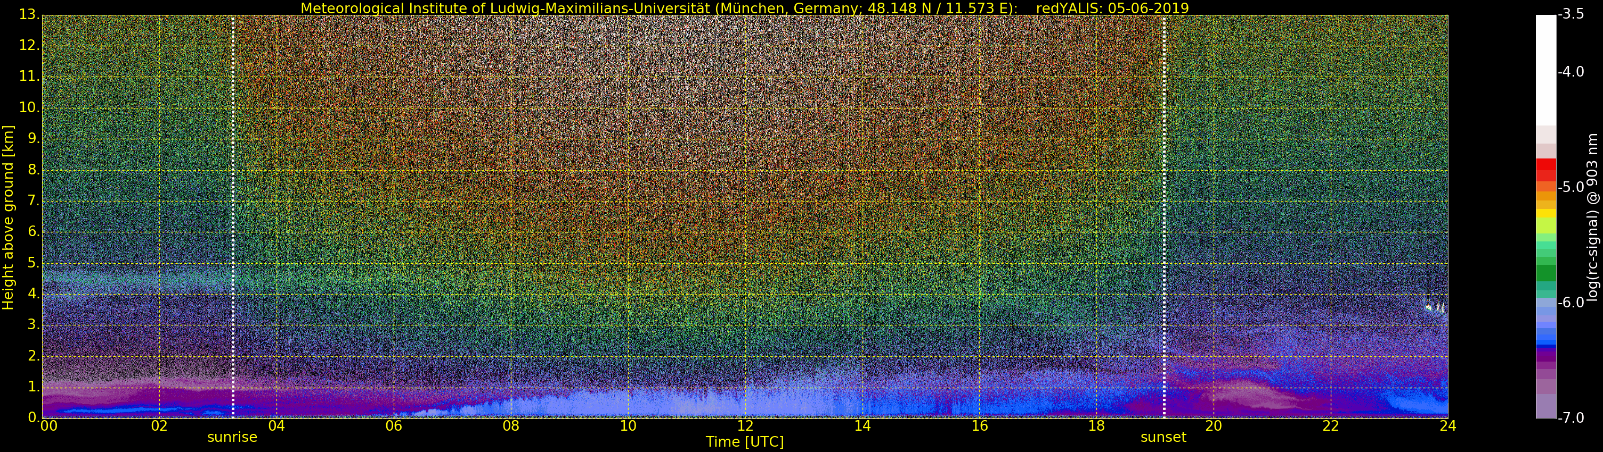This screenshot has width=1603, height=452.
Task: Click the height axis tick '5.'
Action: tap(34, 263)
